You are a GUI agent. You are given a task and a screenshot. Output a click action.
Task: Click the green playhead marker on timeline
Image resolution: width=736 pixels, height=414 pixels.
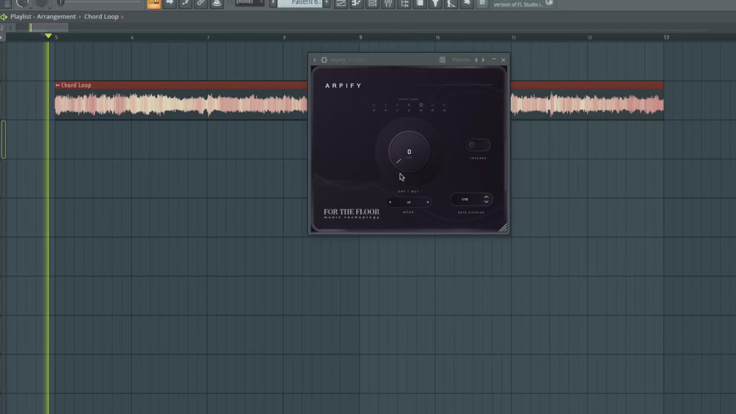coord(48,36)
